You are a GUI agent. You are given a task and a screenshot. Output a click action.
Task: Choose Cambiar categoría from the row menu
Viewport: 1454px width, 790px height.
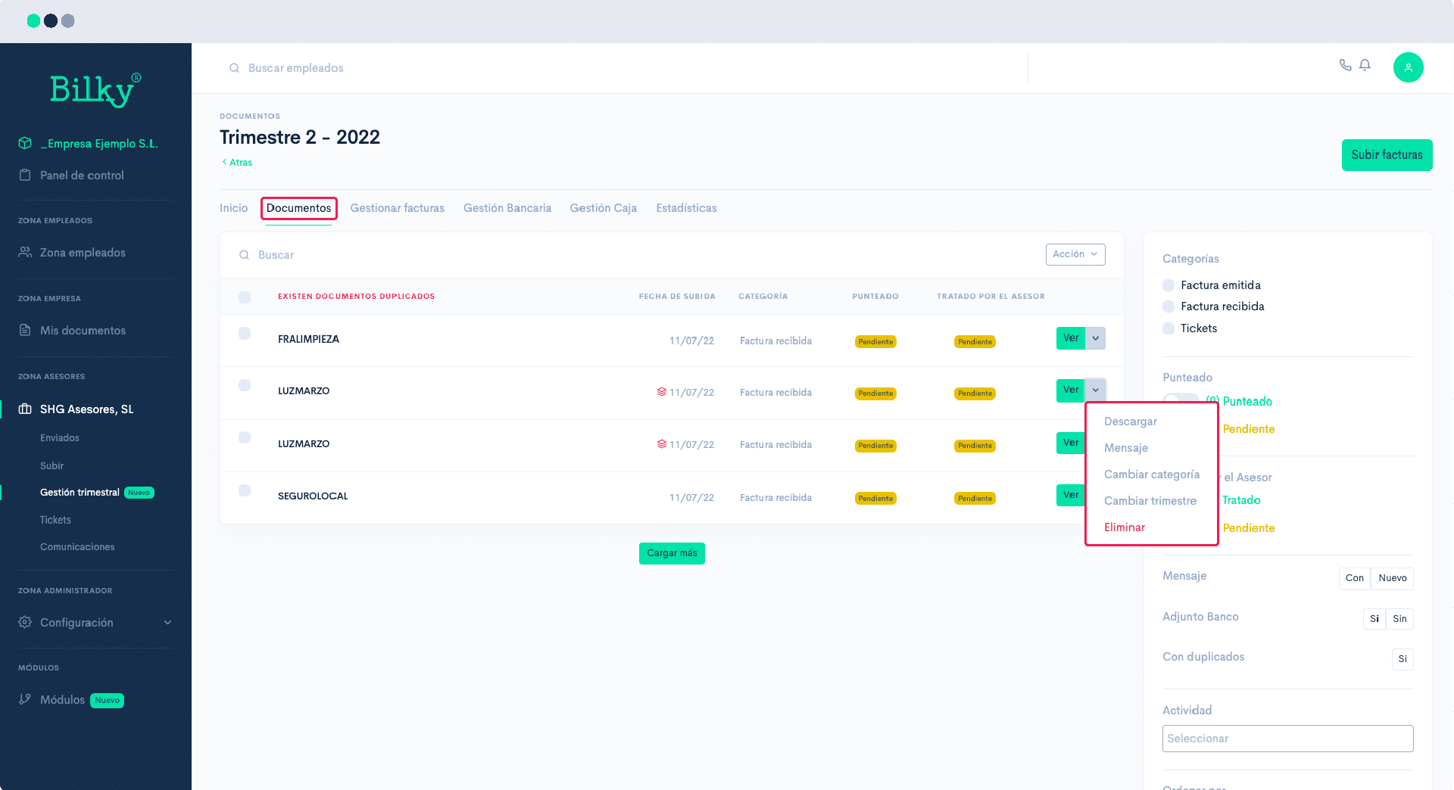pyautogui.click(x=1152, y=474)
